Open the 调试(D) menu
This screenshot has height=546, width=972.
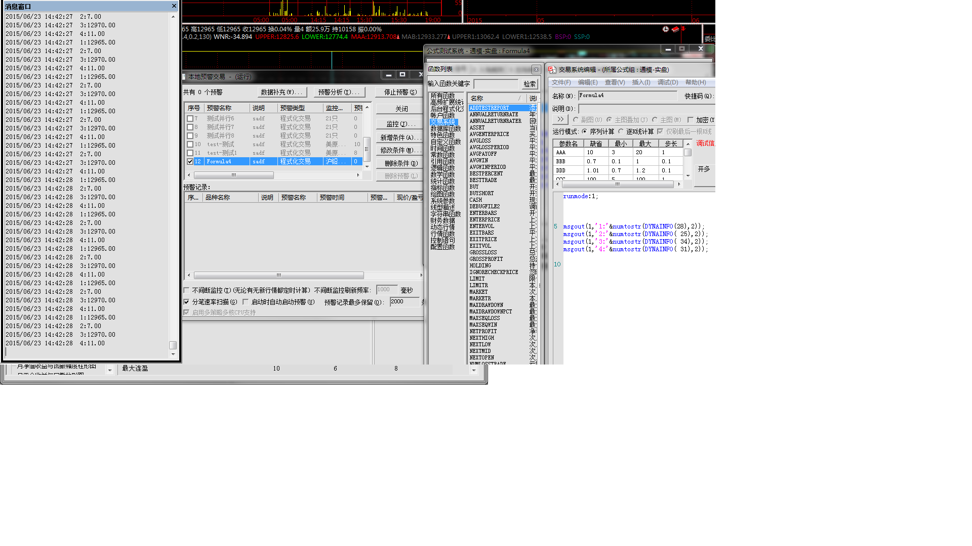tap(667, 82)
